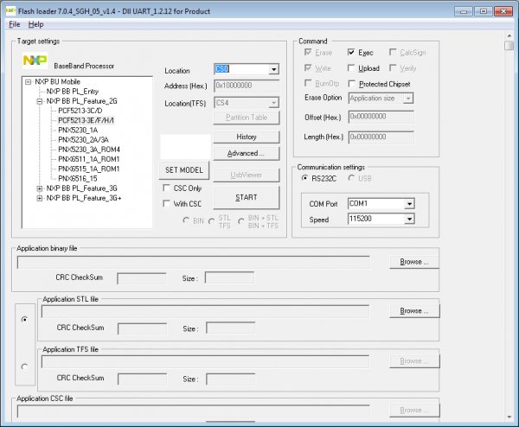Select PNX5230_3A_ROM4 chipset
The image size is (519, 427).
pos(89,150)
